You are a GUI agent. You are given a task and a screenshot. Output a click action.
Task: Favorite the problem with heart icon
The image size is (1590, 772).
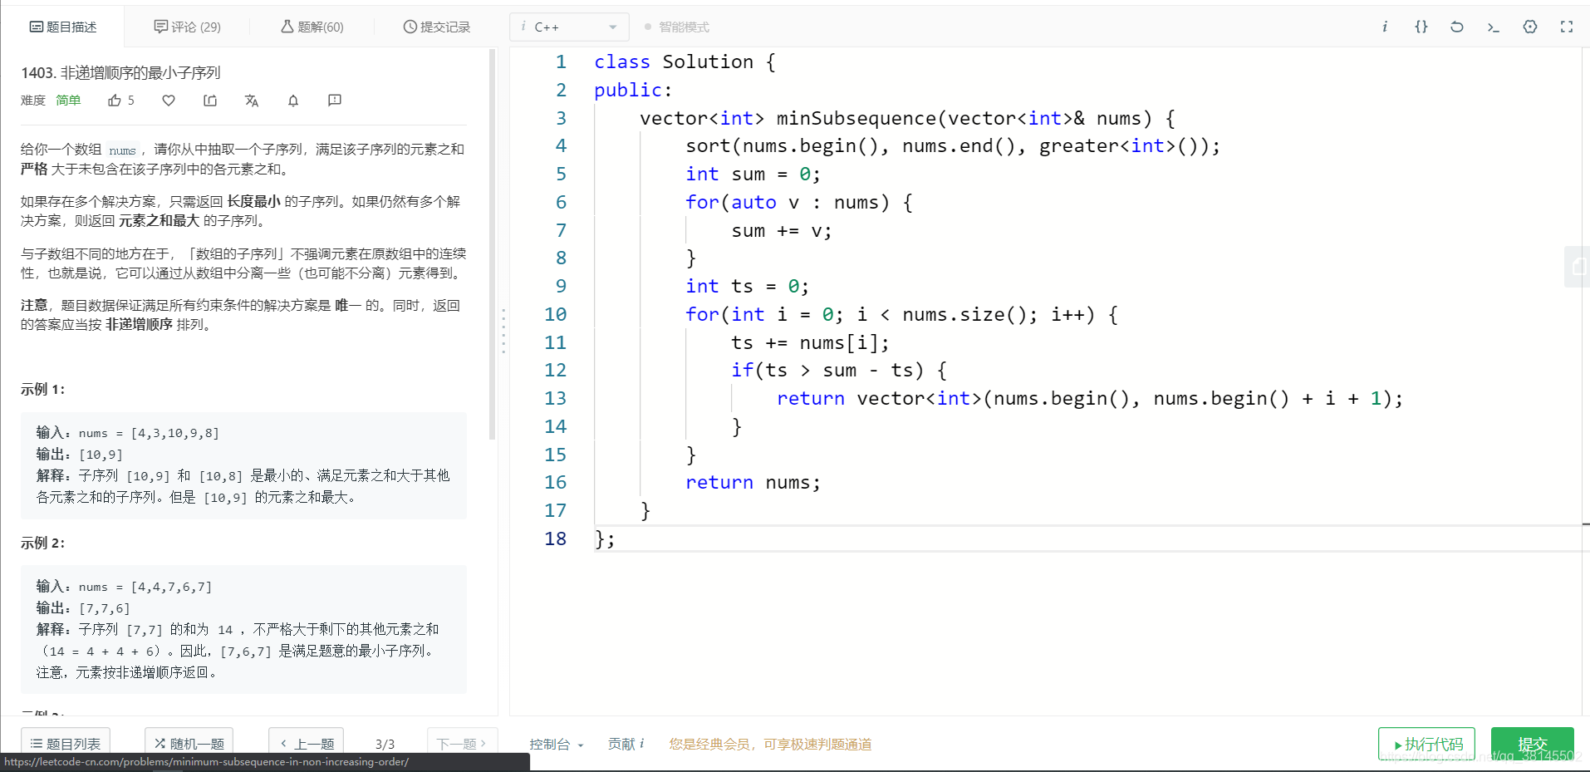click(x=169, y=101)
